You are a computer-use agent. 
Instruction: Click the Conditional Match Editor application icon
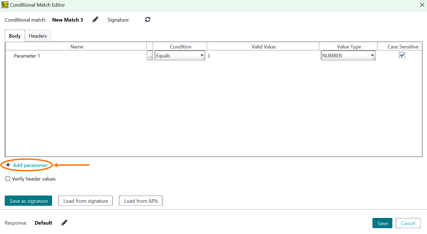[x=4, y=5]
